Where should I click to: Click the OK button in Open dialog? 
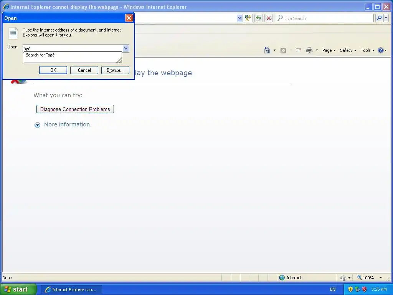(x=53, y=70)
